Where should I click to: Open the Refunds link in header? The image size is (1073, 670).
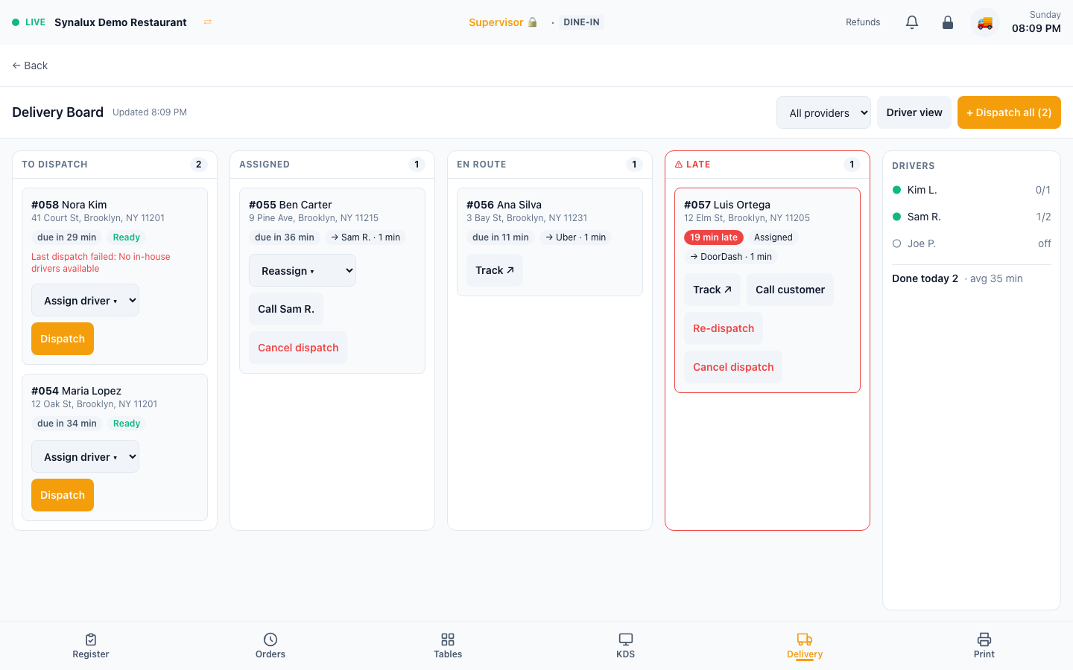(x=863, y=22)
